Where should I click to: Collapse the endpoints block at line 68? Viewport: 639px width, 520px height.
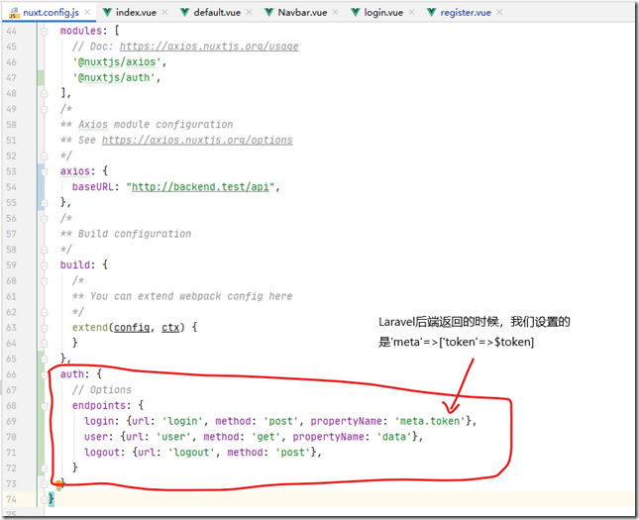point(44,406)
